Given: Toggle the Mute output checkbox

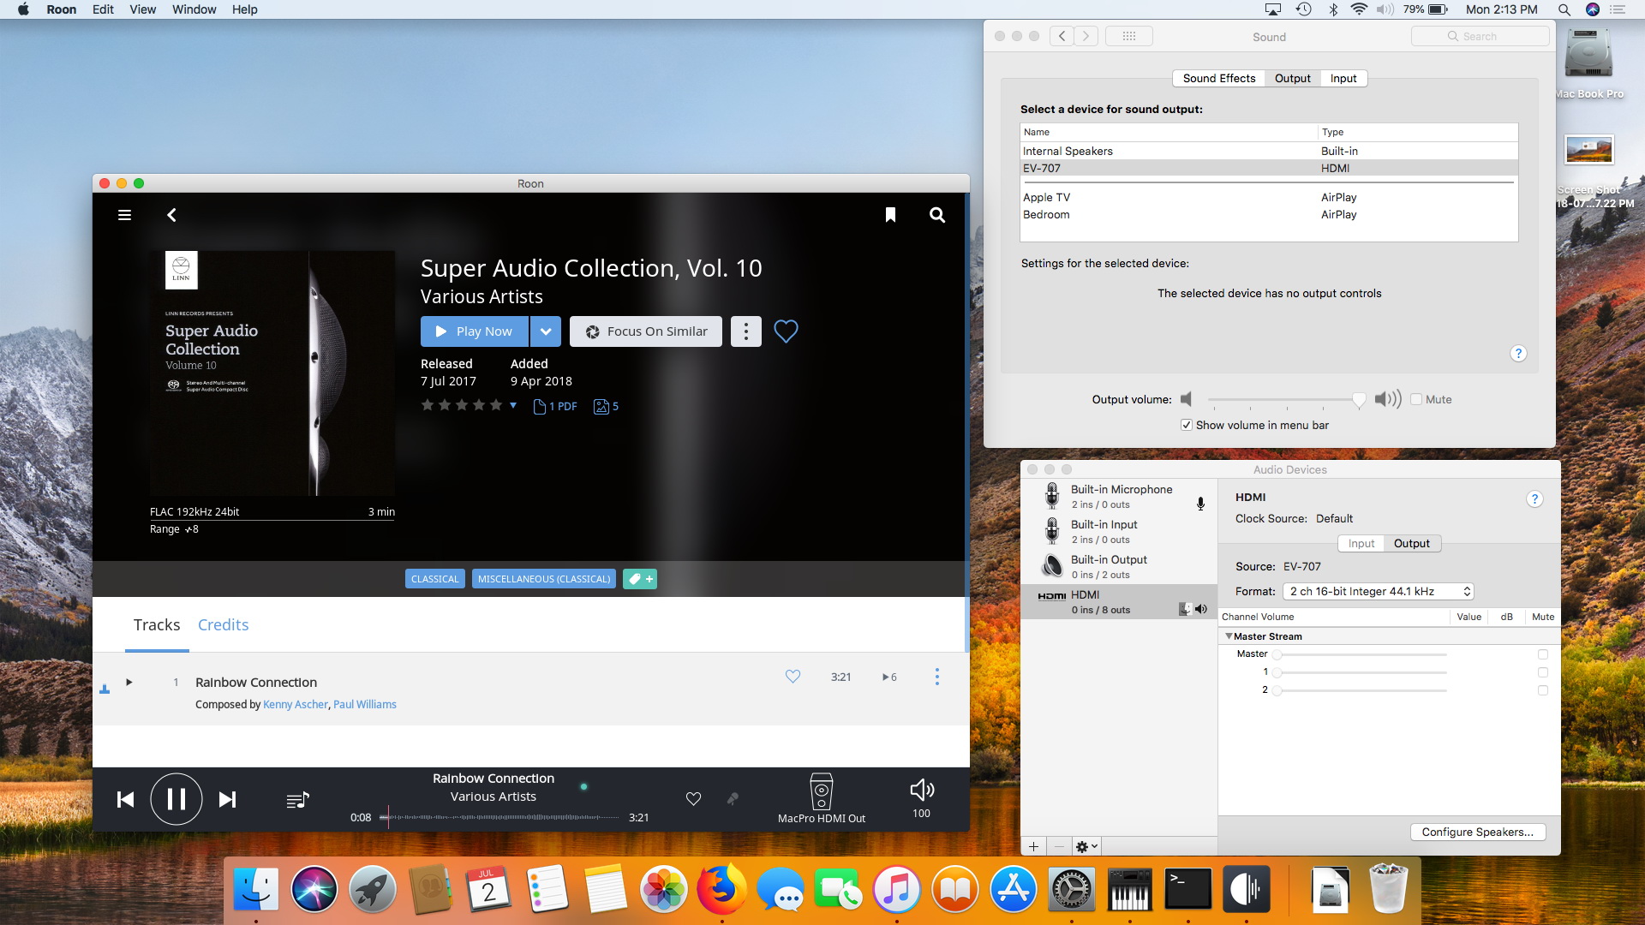Looking at the screenshot, I should tap(1416, 399).
